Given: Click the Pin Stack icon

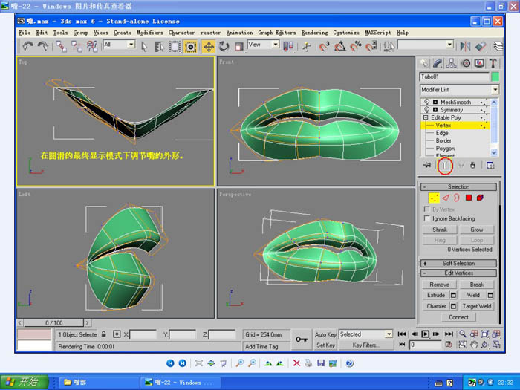Looking at the screenshot, I should [427, 166].
